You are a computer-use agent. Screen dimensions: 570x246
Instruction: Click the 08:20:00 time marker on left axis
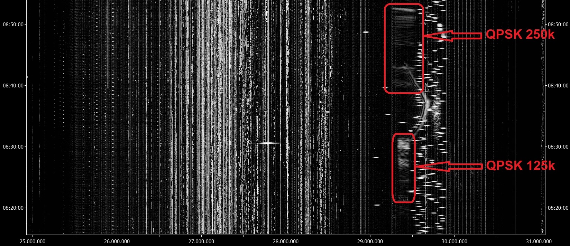tap(13, 208)
